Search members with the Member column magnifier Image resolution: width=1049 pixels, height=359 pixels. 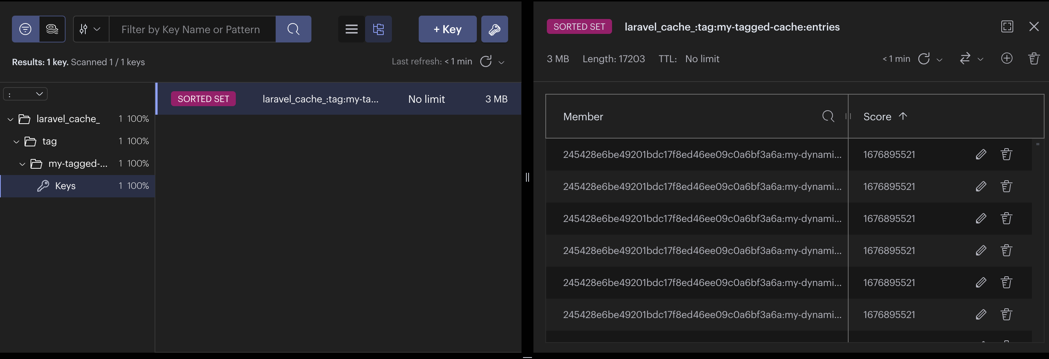[828, 117]
